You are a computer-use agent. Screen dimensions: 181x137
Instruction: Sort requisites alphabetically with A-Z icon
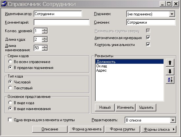click(170, 80)
